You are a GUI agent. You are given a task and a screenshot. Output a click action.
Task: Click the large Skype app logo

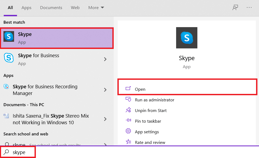[186, 38]
